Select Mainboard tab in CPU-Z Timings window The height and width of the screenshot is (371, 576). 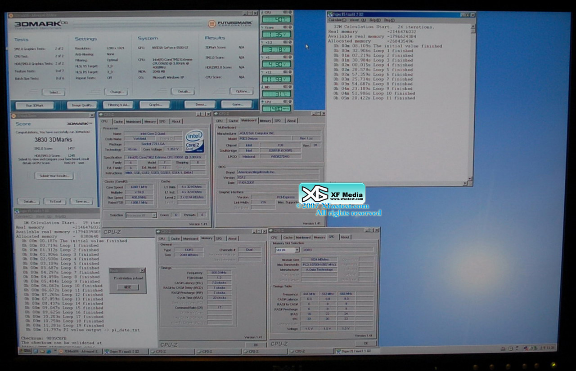pos(190,238)
